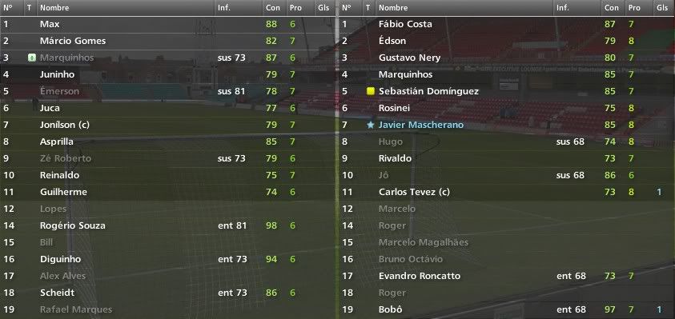Click right table T column header
675x319 pixels.
point(368,8)
